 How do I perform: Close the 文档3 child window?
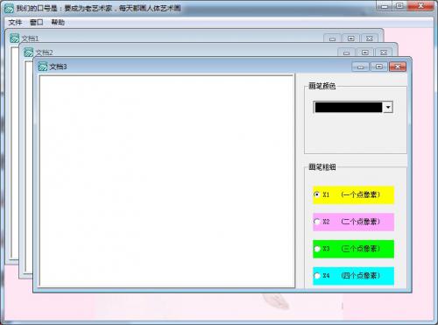coord(398,67)
